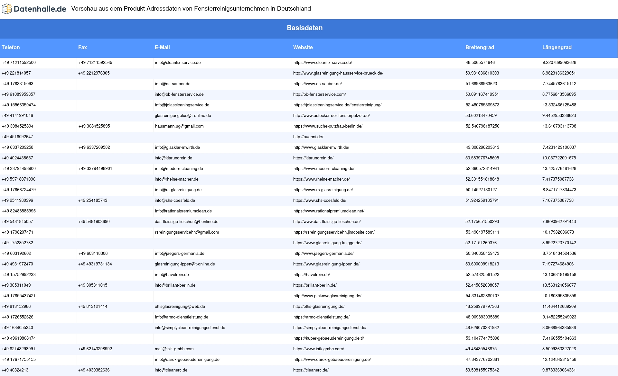
Task: Click website https://www.cleanfix-service.de/
Action: pos(323,63)
